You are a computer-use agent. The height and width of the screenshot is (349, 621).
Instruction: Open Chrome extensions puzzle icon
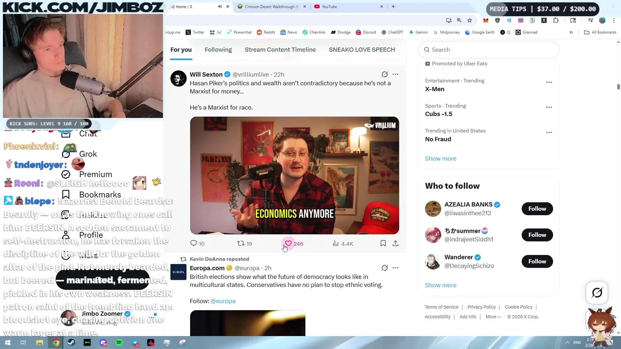(x=556, y=20)
